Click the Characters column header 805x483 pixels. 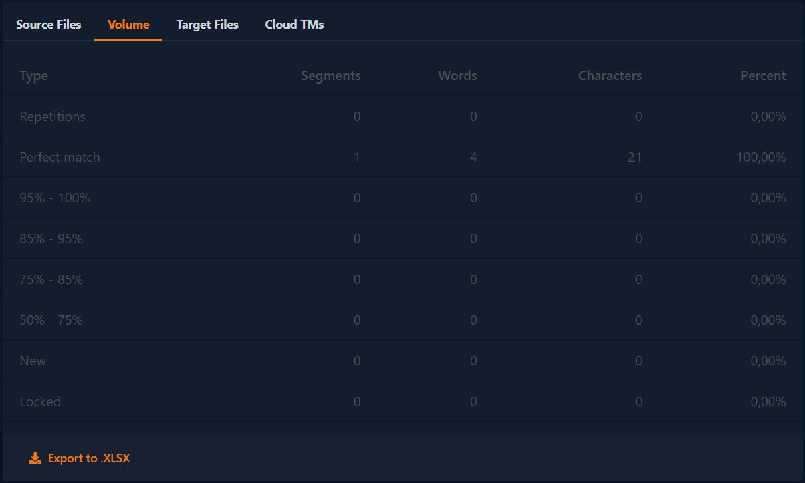pyautogui.click(x=610, y=75)
